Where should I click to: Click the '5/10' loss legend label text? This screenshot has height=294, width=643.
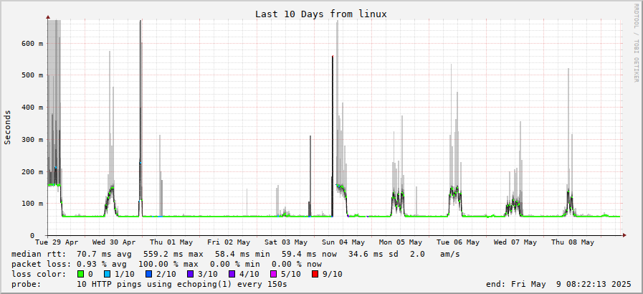point(291,274)
